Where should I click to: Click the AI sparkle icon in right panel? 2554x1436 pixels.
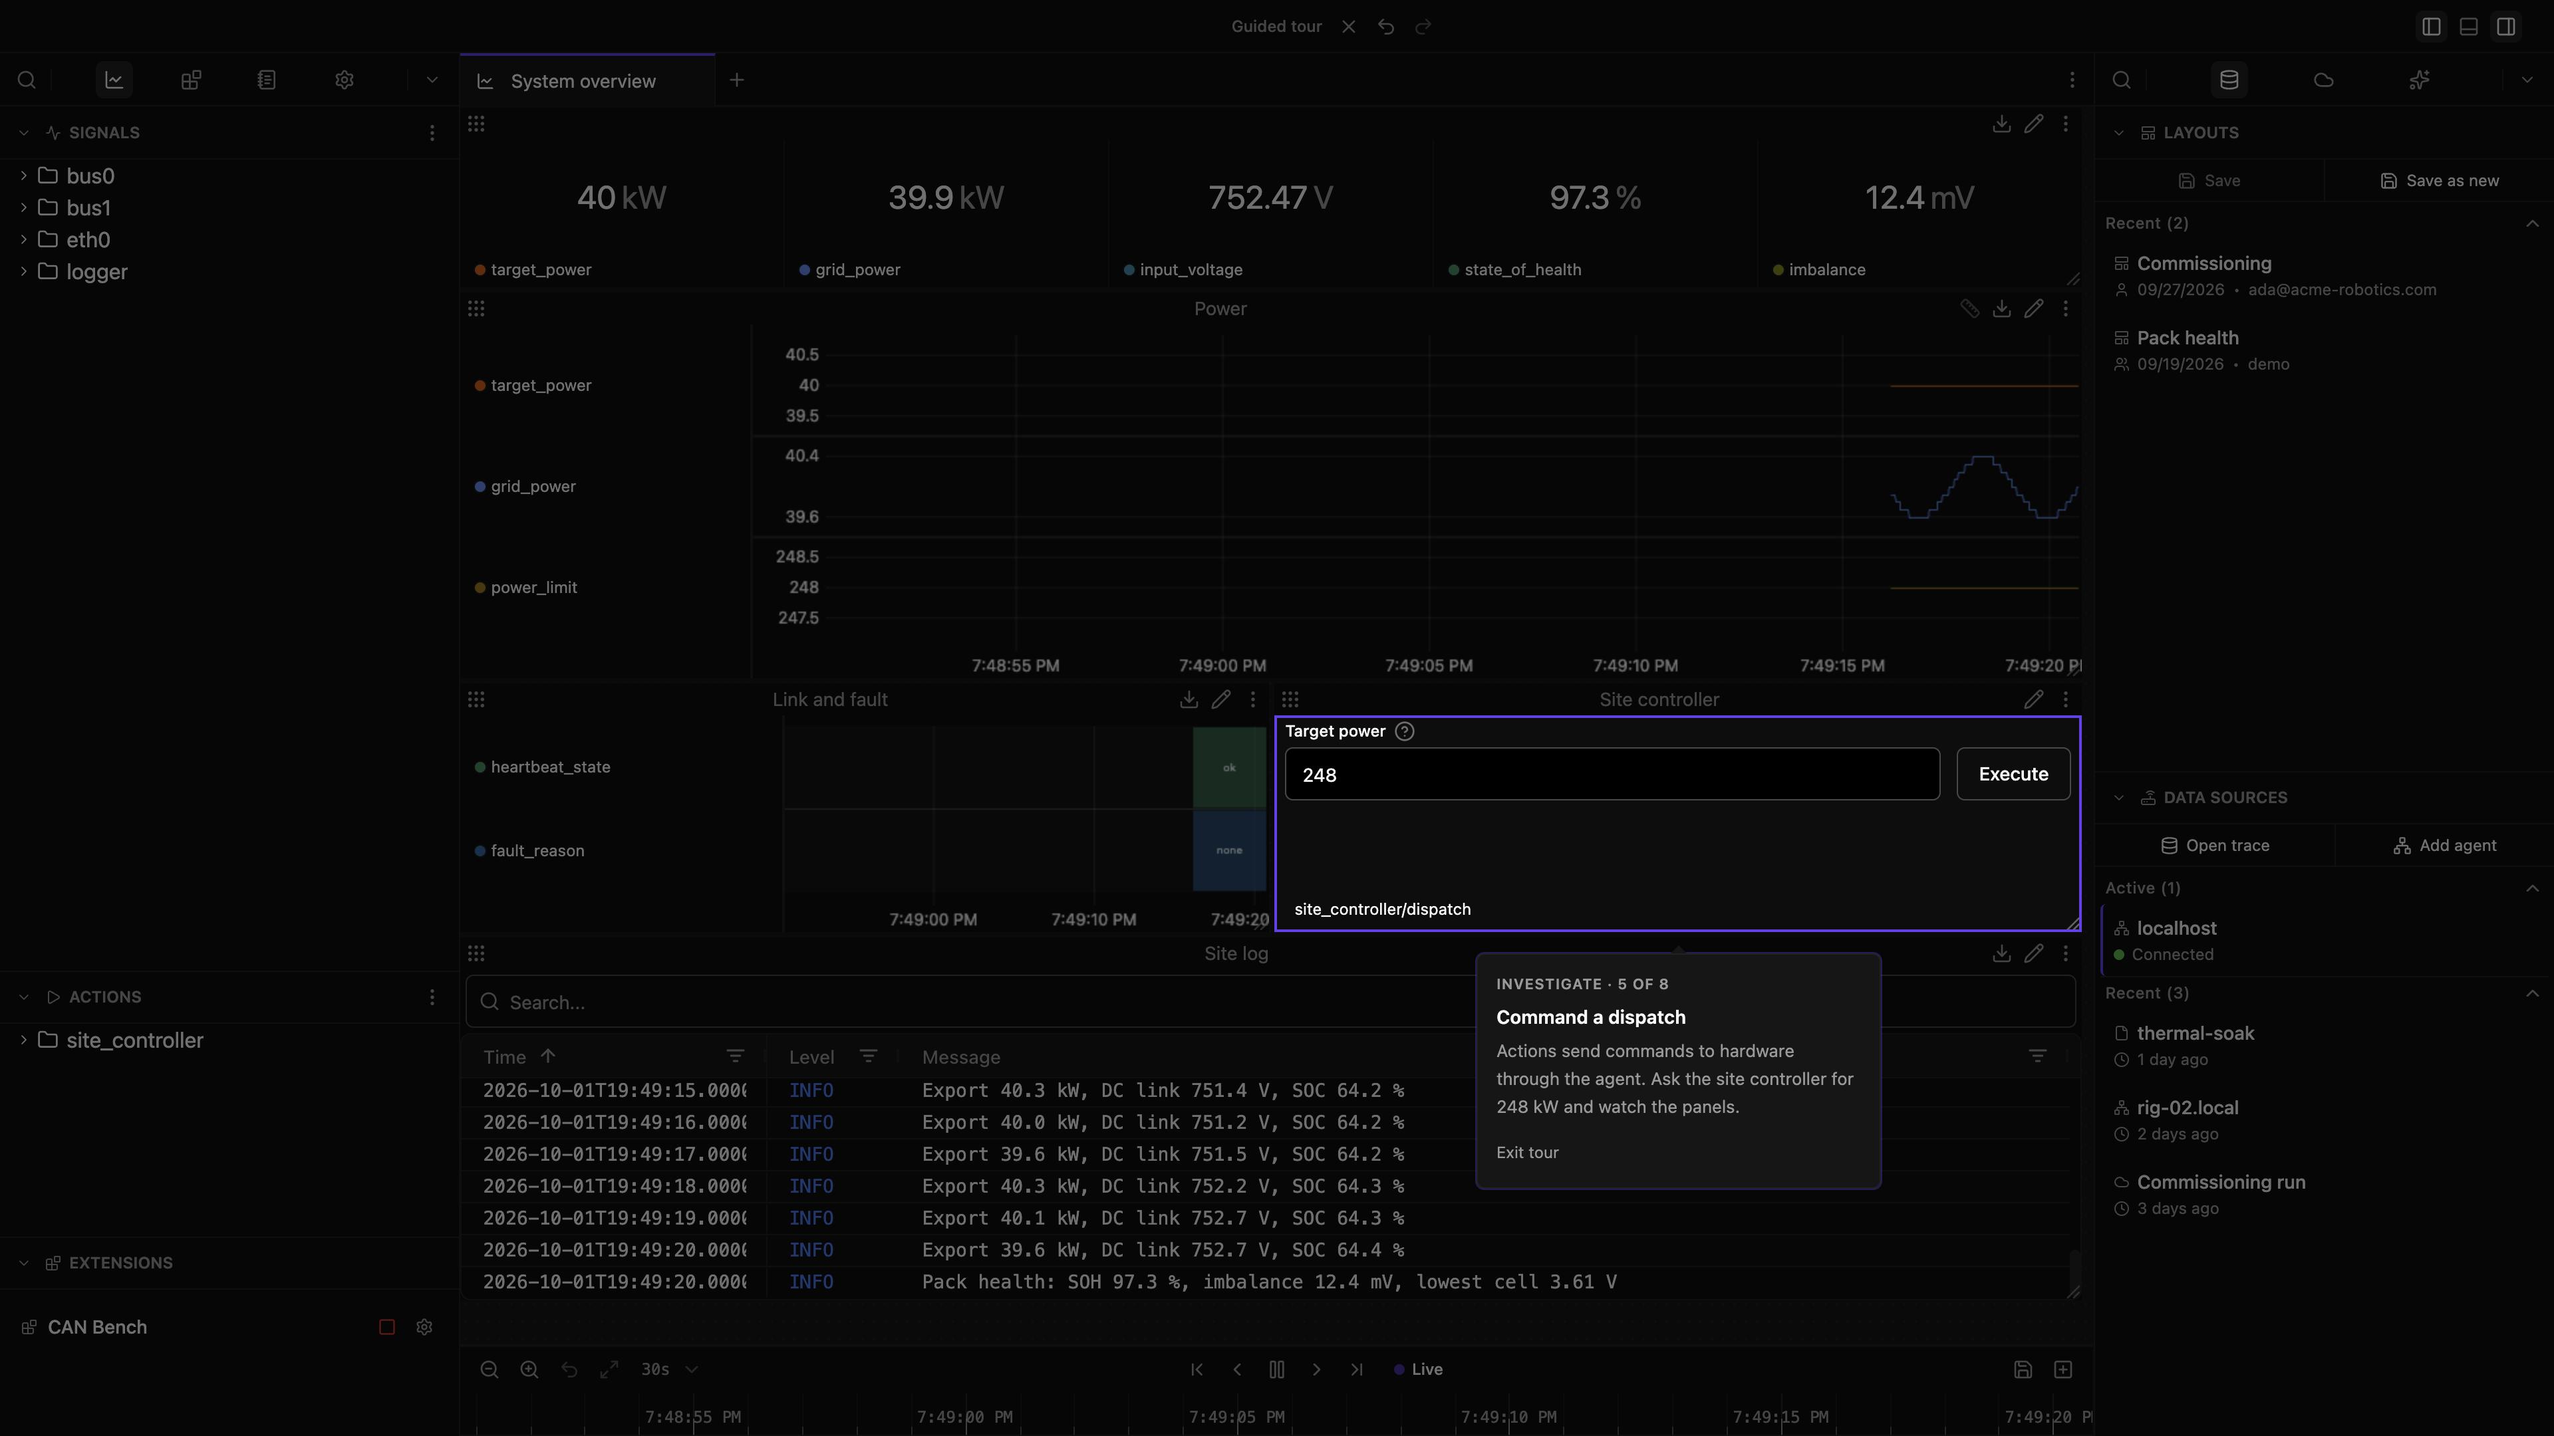click(2419, 80)
